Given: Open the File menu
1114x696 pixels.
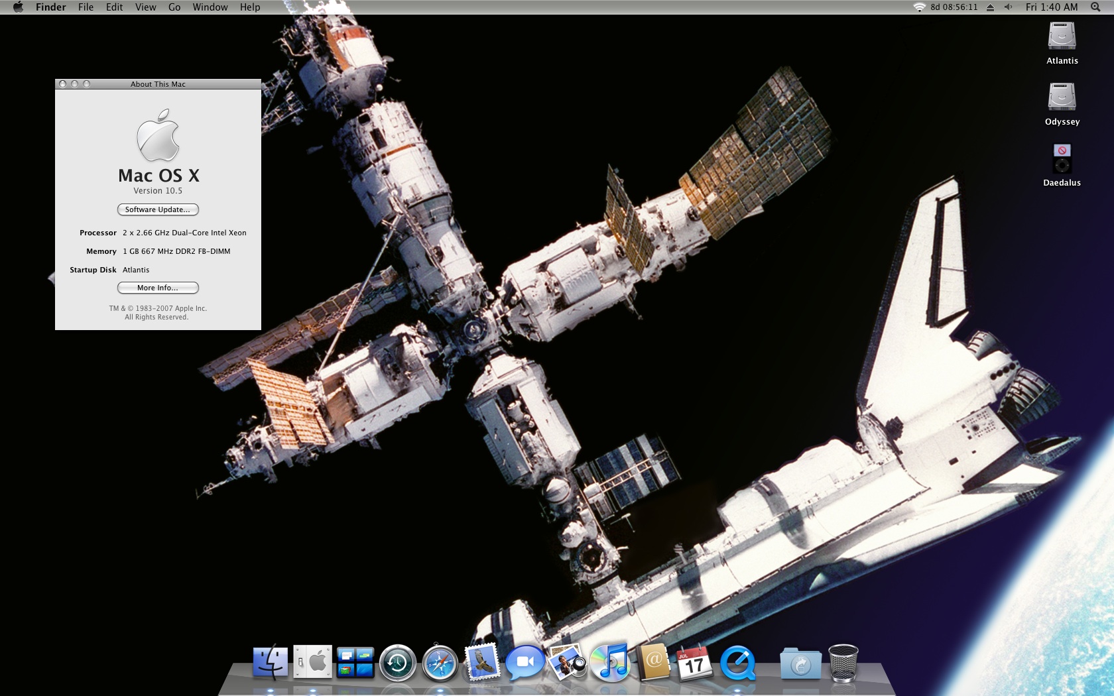Looking at the screenshot, I should tap(86, 7).
